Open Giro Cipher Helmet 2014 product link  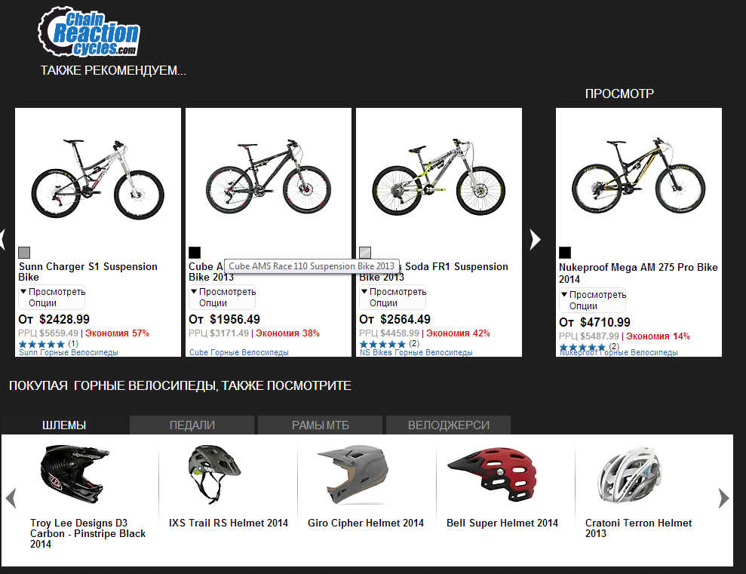(365, 523)
